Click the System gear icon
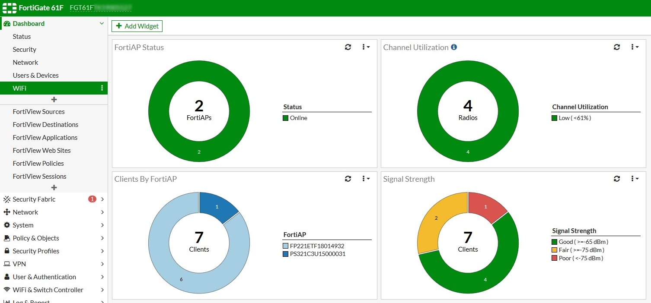This screenshot has height=303, width=651. pos(7,225)
